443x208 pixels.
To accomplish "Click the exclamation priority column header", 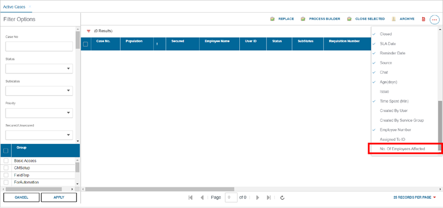I will [x=160, y=44].
